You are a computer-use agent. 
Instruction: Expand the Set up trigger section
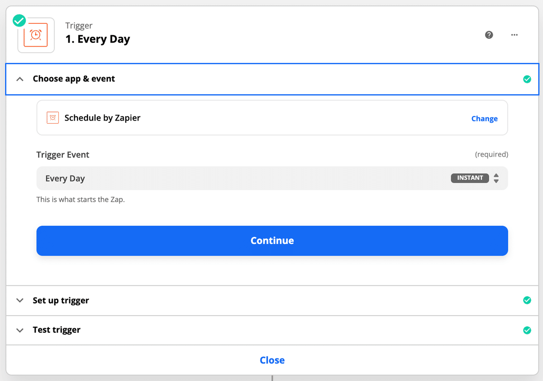[x=19, y=300]
